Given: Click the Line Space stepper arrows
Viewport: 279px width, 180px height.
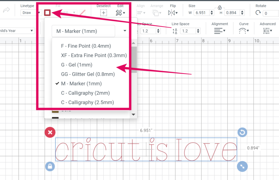Looking at the screenshot, I should [198, 31].
